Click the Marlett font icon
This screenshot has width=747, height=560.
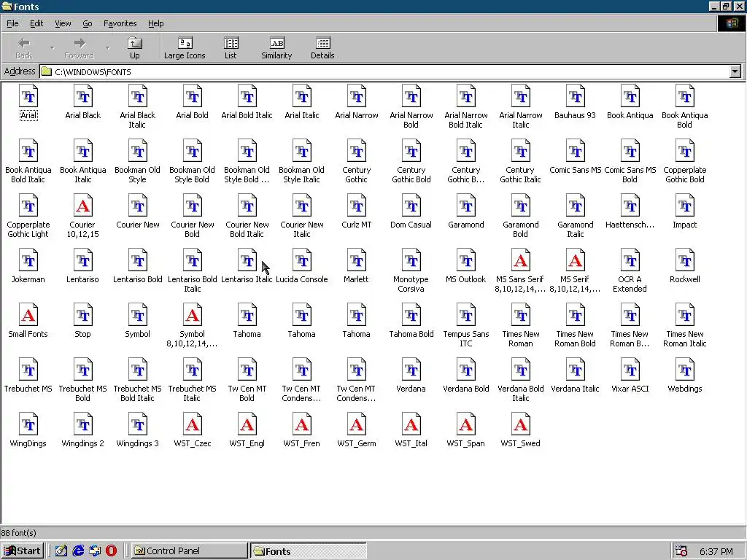click(356, 261)
